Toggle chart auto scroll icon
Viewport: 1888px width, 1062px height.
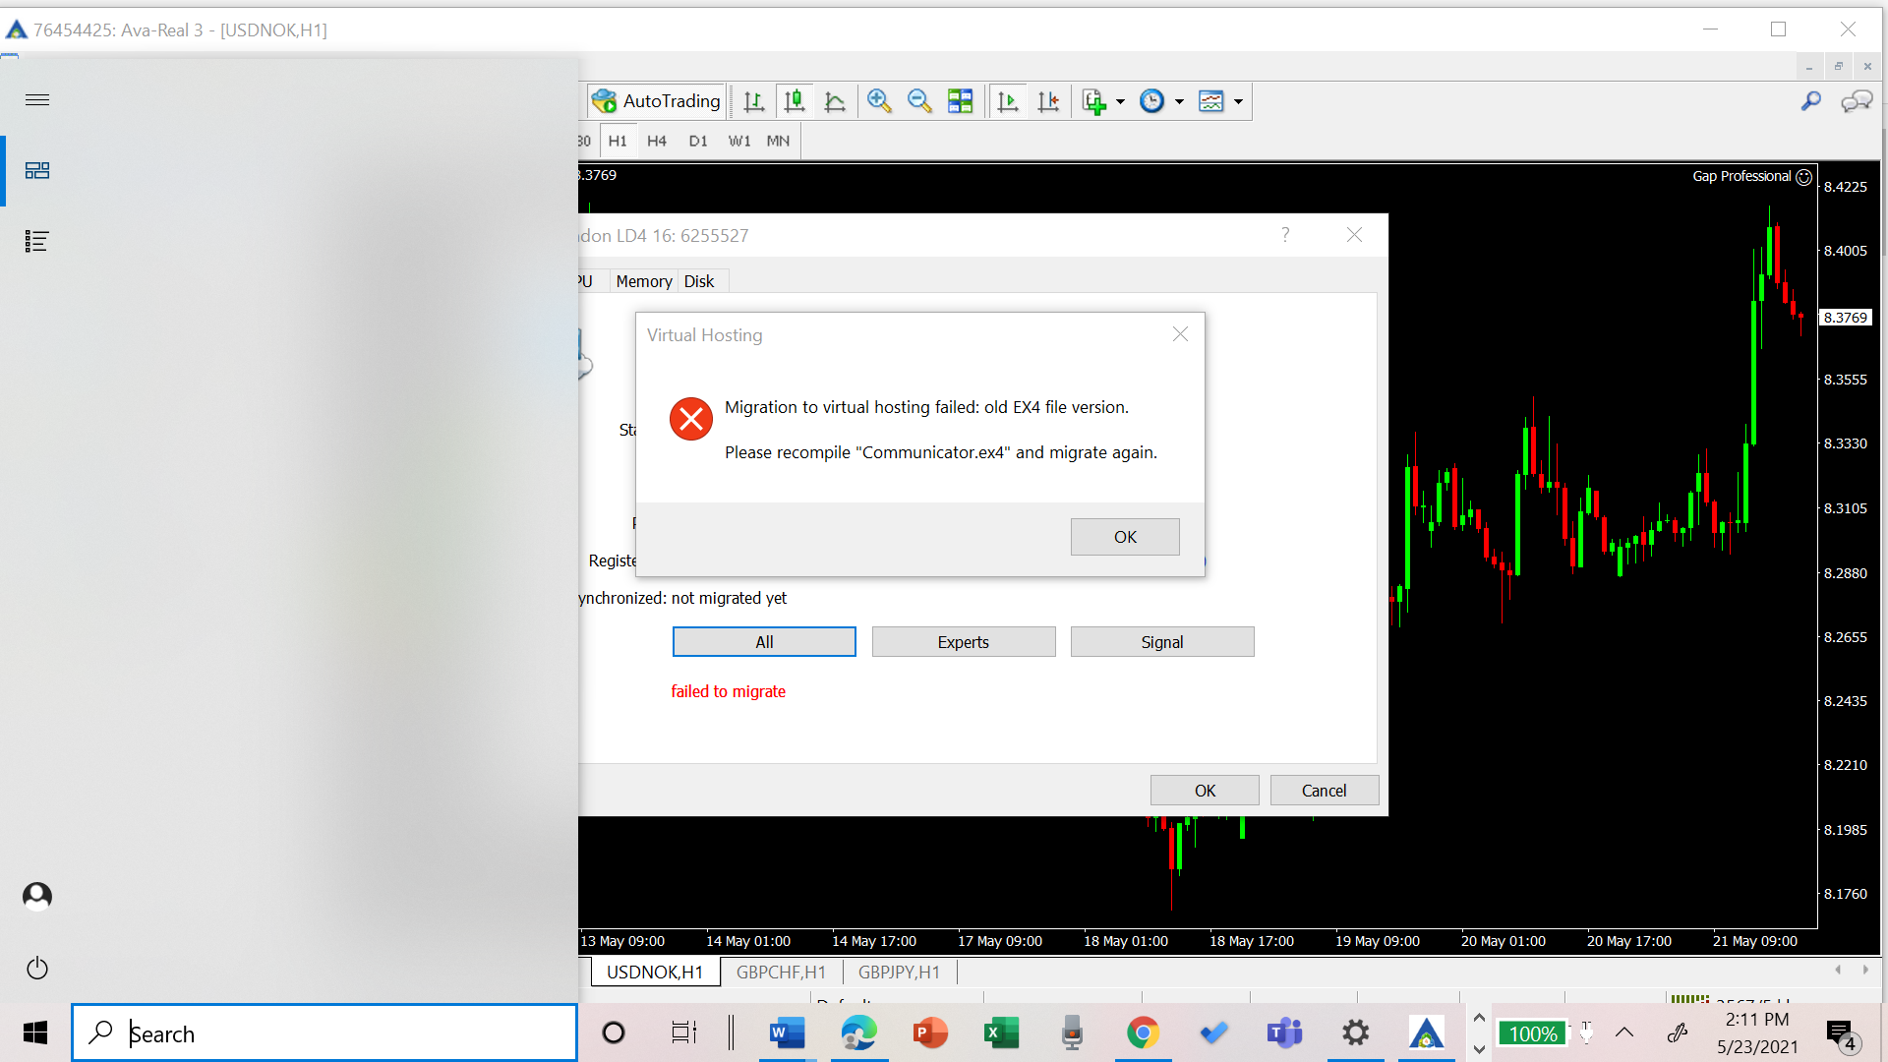click(1008, 101)
